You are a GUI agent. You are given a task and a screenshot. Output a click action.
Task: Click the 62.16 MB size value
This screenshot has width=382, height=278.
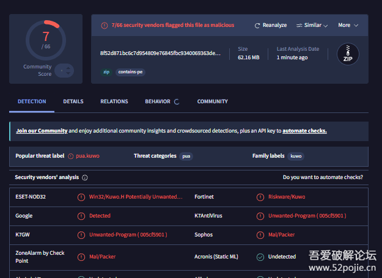point(249,57)
